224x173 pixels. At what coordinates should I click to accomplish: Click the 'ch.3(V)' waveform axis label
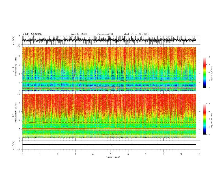click(14, 145)
